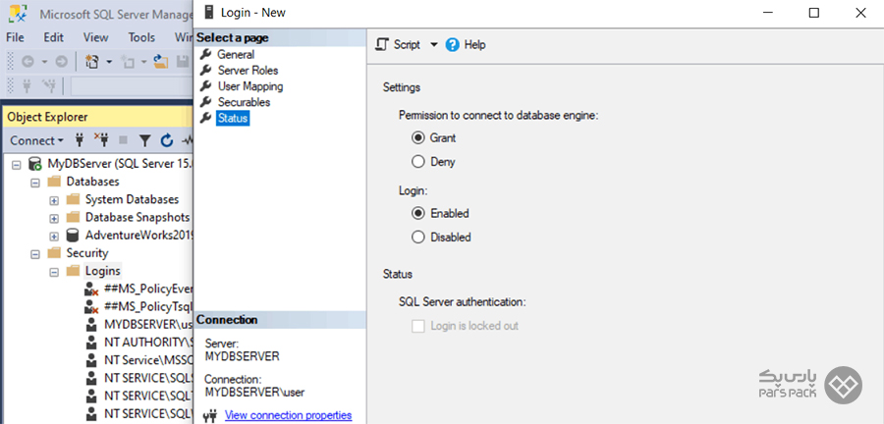Screen dimensions: 884x424
Task: Expand the System Databases node
Action: coord(54,200)
